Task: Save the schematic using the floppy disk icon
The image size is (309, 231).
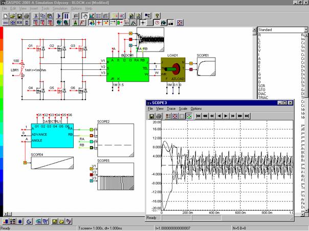Action: (x=19, y=16)
